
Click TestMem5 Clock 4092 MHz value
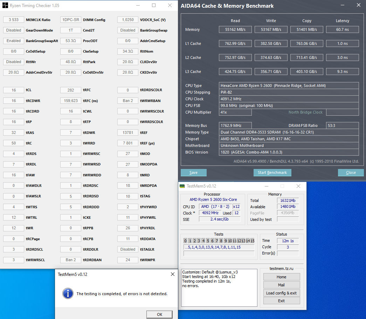point(210,213)
